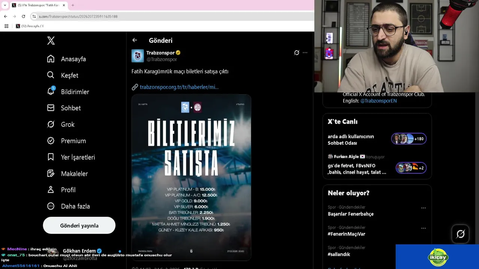The height and width of the screenshot is (269, 479).
Task: Open Anasayfa / X bookmark
Action: tap(30, 26)
